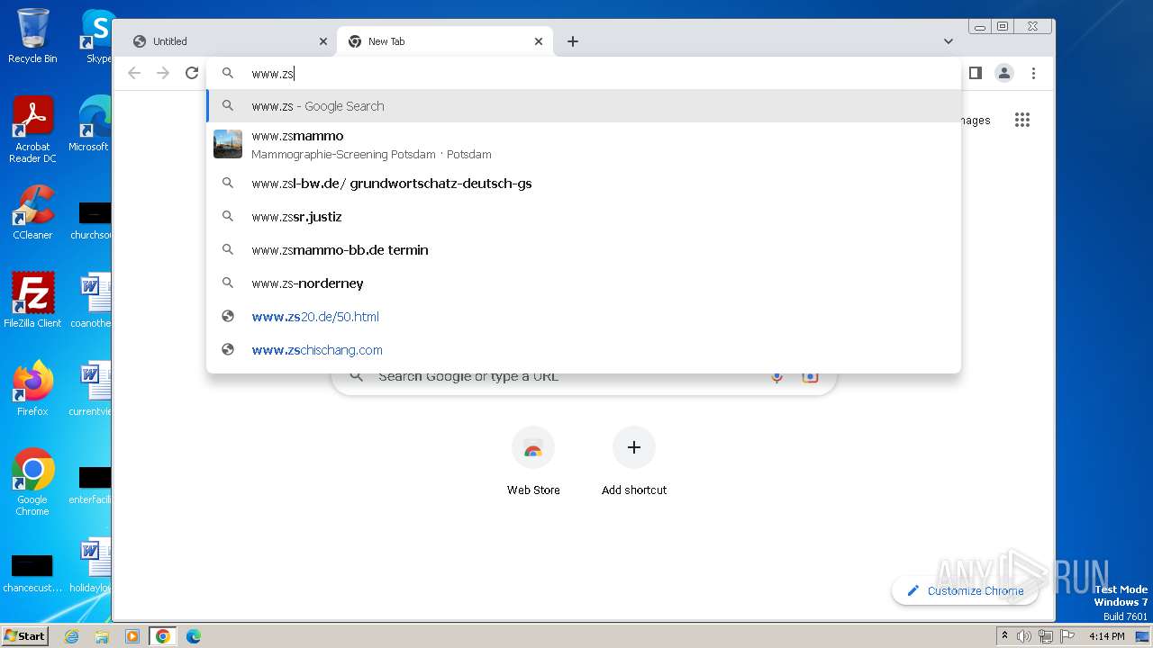Show hidden tray icons arrow
The height and width of the screenshot is (648, 1153).
(1004, 636)
